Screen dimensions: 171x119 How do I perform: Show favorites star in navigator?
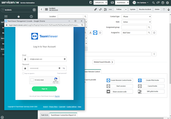tap(19, 16)
